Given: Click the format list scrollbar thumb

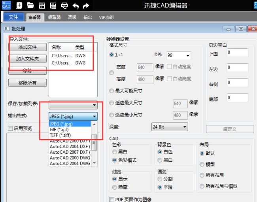Looking at the screenshot, I should [x=94, y=143].
